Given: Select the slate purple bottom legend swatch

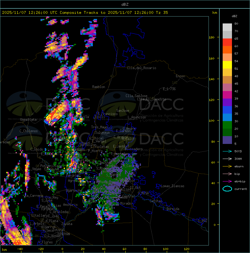Looking at the screenshot, I should (x=227, y=140).
